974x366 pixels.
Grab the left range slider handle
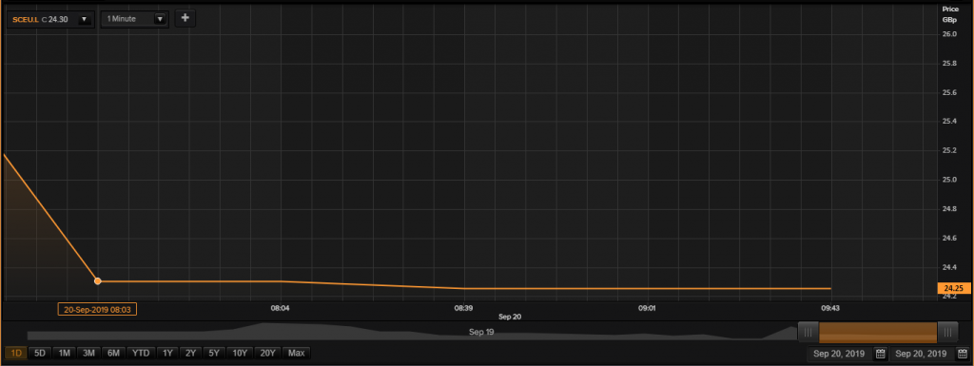pos(808,333)
